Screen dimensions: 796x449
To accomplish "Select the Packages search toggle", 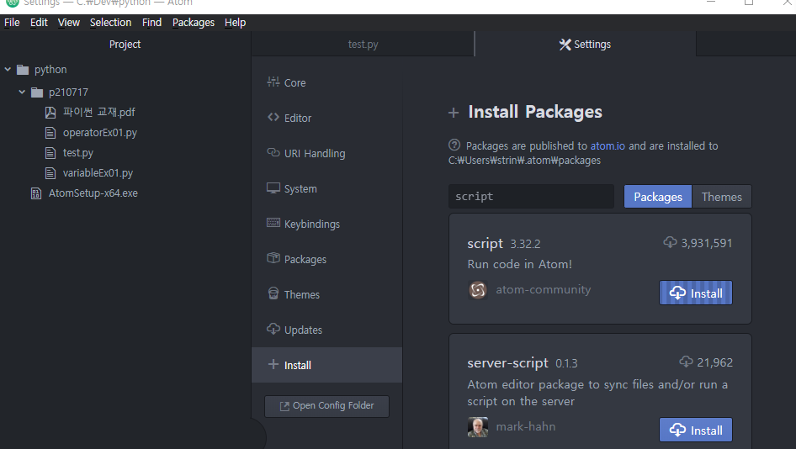I will pyautogui.click(x=658, y=197).
